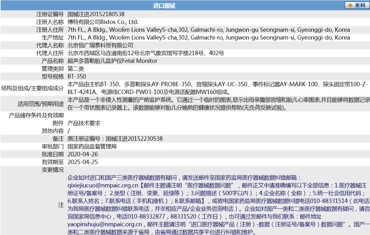Click phone number 010-88332877 in the note
Screen dimensions: 370x235
click(146, 216)
